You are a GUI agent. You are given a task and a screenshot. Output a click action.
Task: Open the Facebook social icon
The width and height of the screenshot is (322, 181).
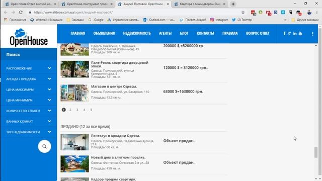point(284,34)
